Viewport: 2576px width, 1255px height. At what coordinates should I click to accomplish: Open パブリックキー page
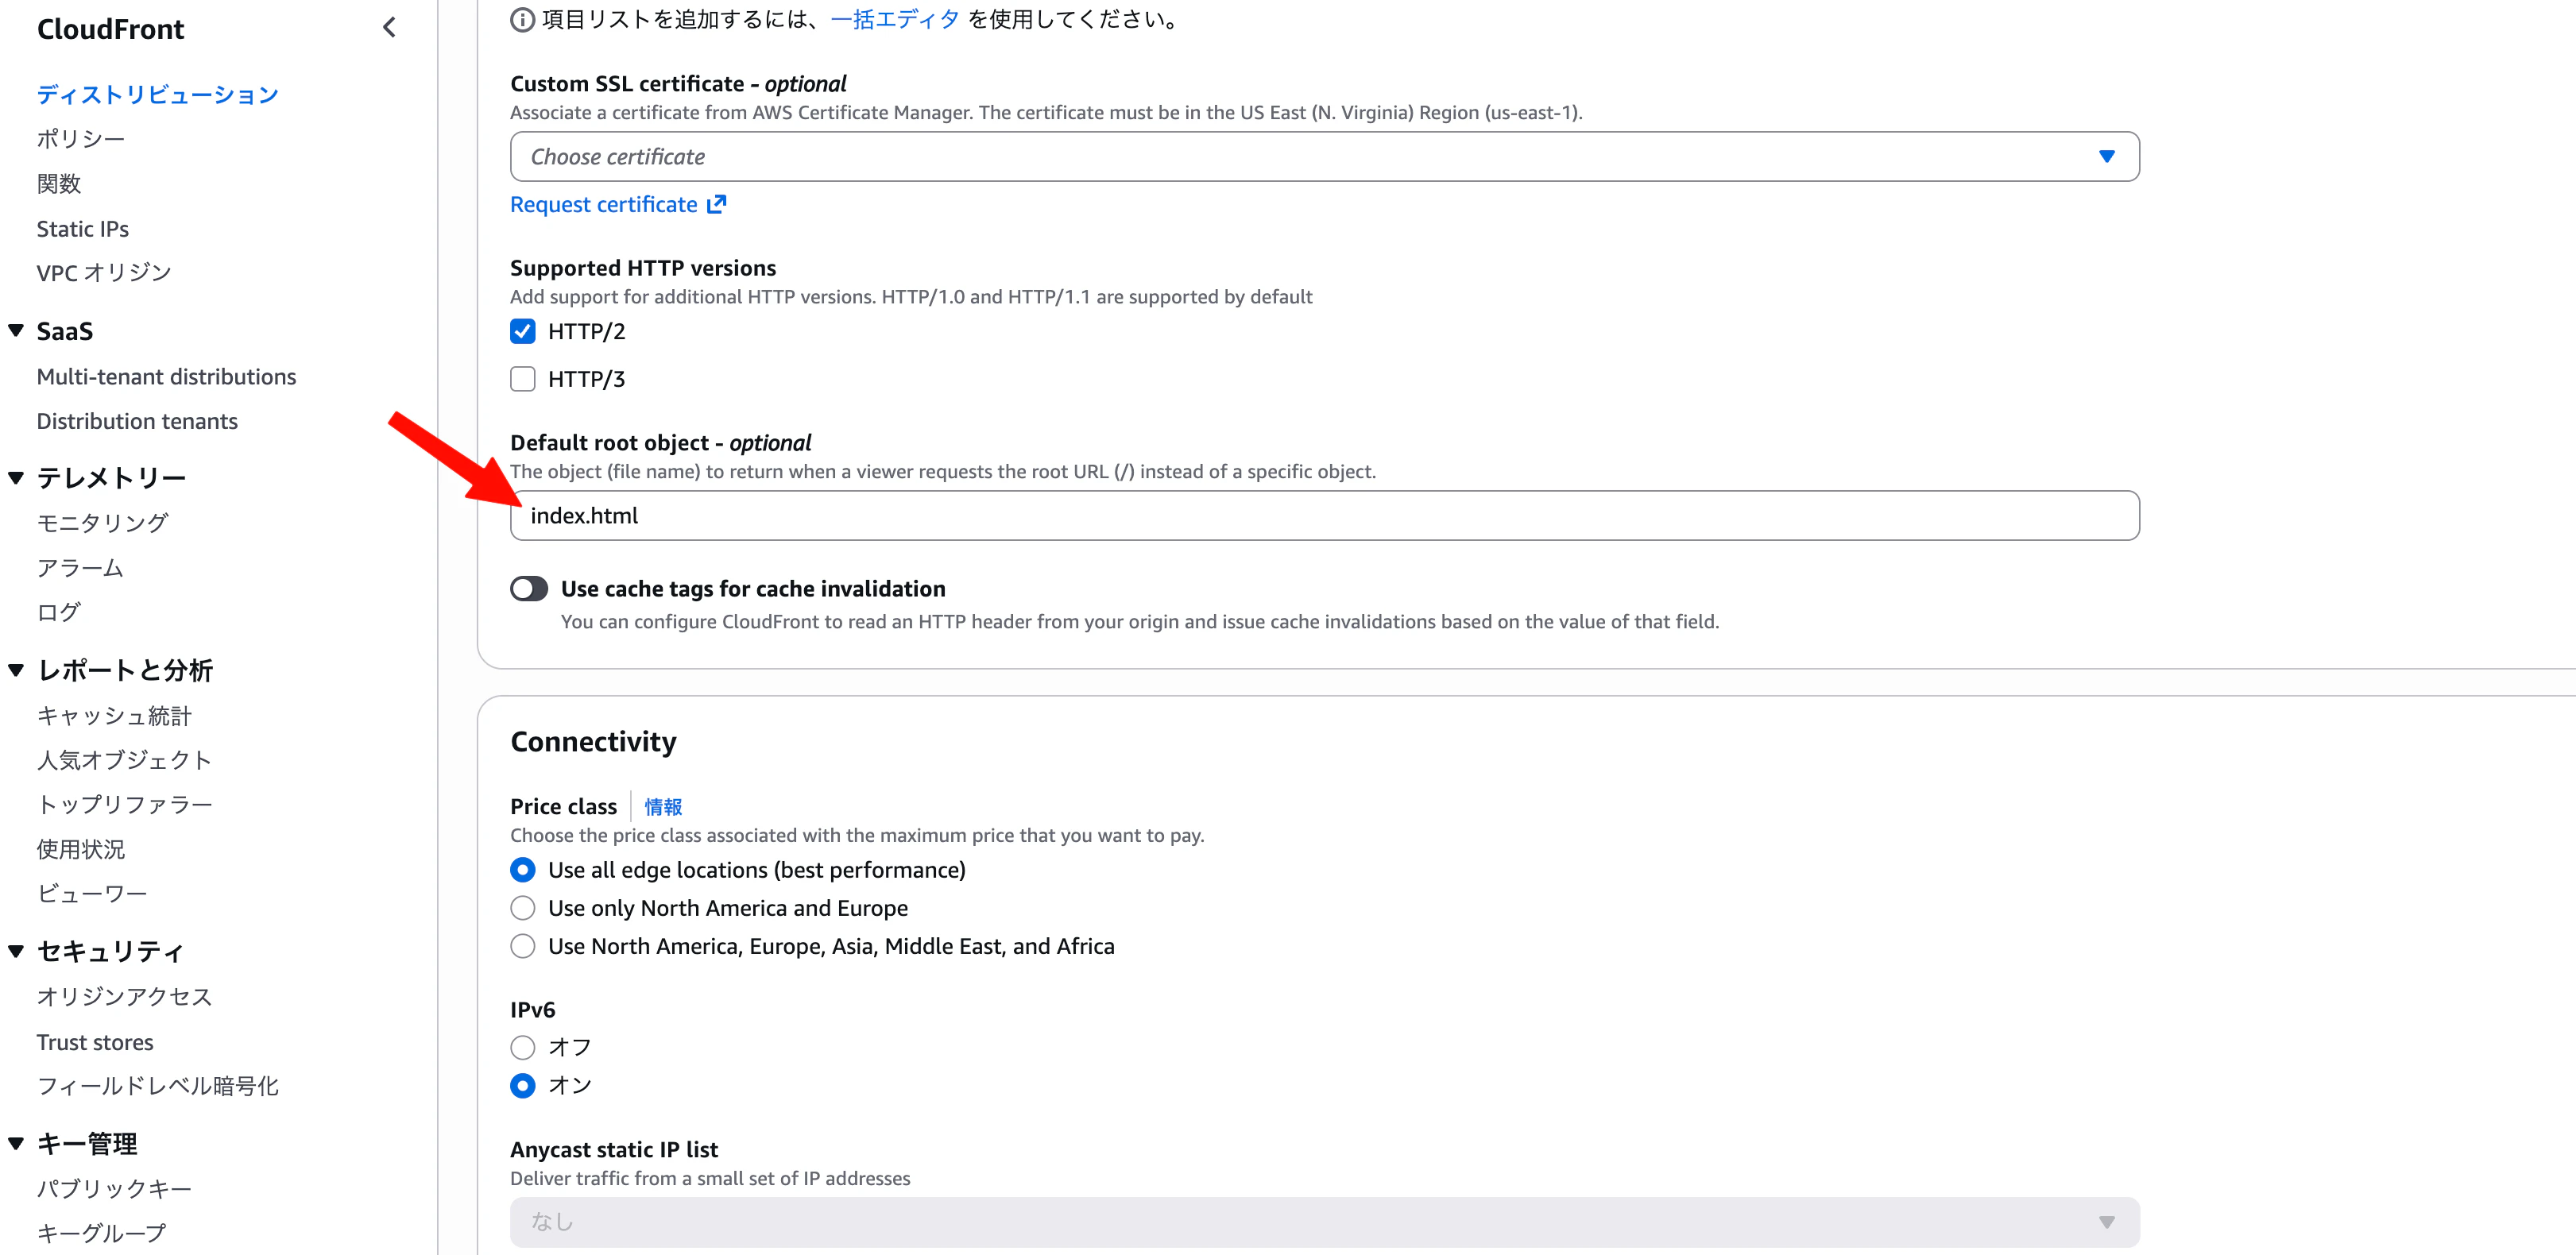click(114, 1189)
